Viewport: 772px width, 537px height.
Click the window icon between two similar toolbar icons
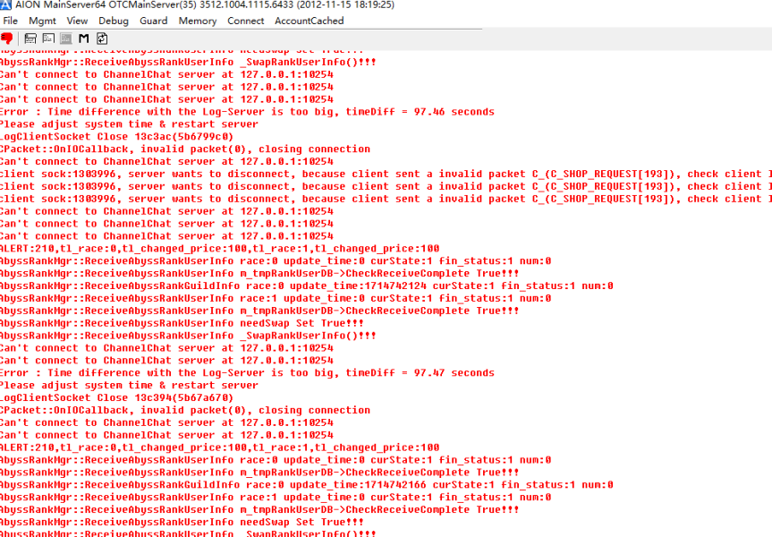[x=48, y=38]
